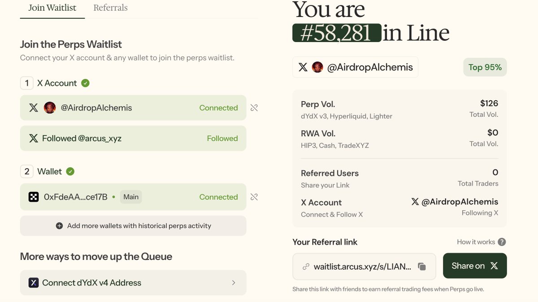Click Followed @arcus_xyz text
This screenshot has width=538, height=302.
coord(82,138)
